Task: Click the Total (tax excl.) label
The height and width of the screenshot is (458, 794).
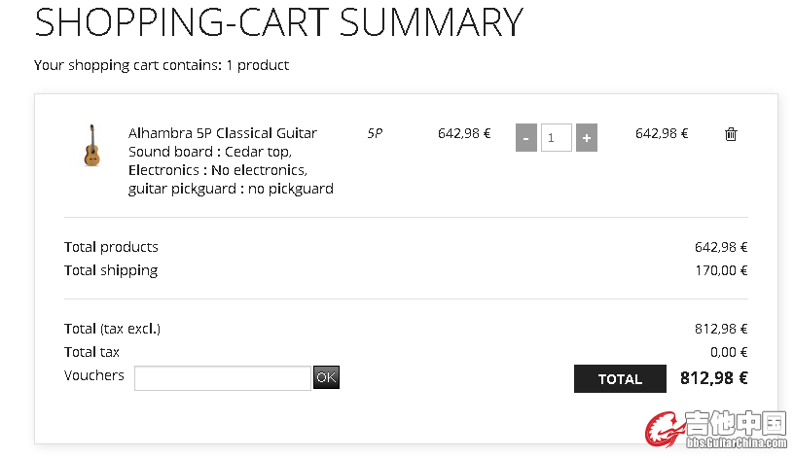Action: coord(112,329)
